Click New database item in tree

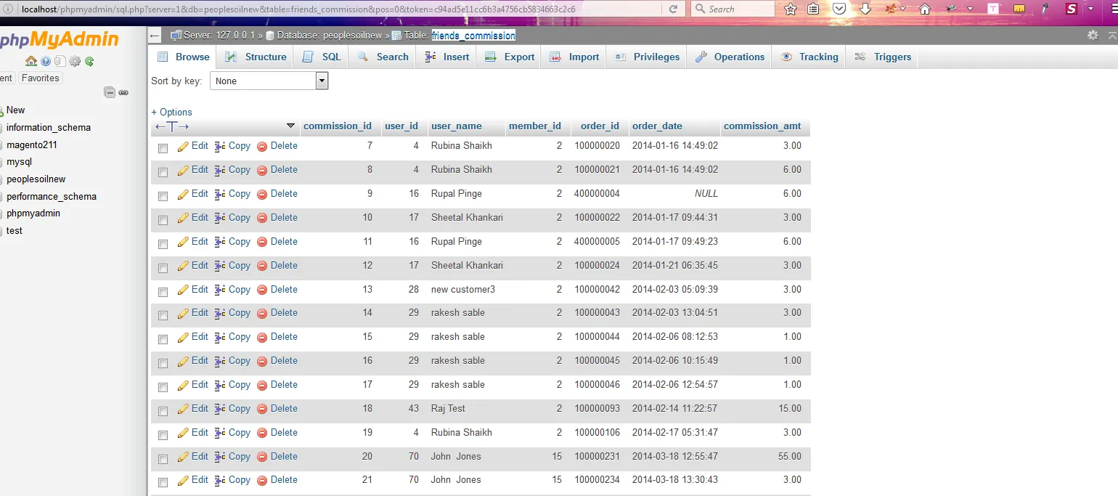[15, 110]
